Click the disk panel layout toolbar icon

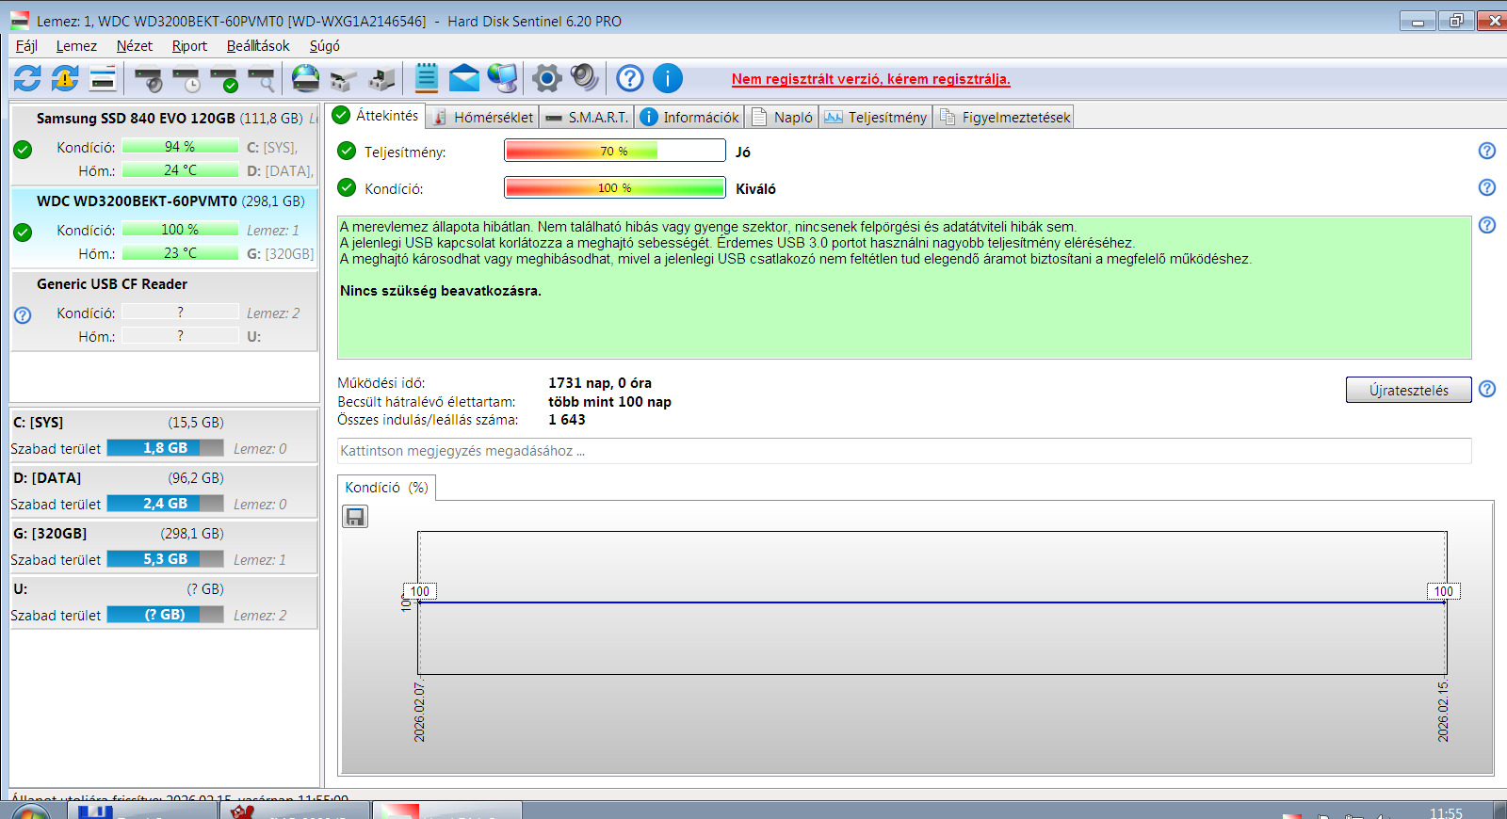[103, 78]
